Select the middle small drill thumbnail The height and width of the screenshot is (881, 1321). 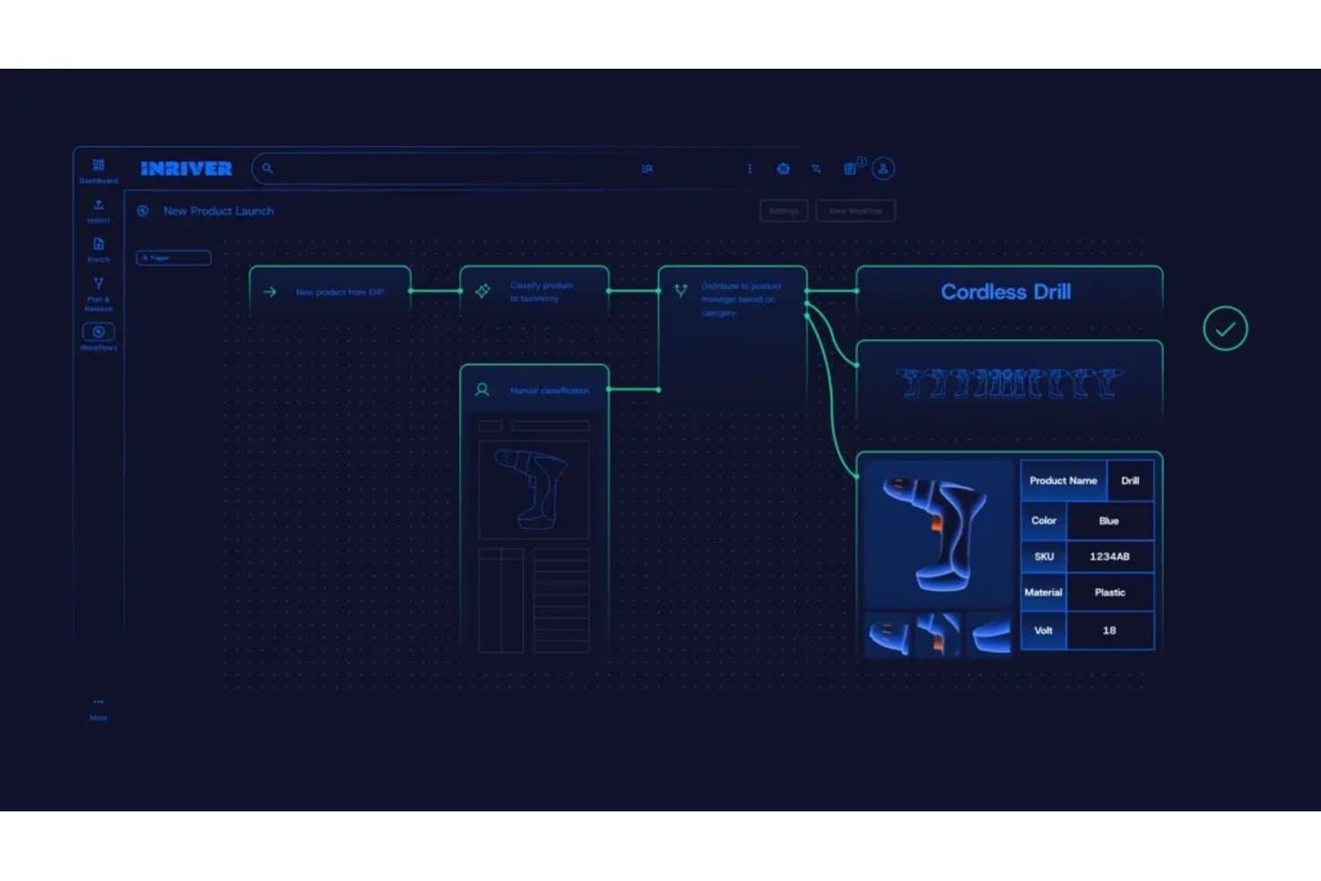(938, 634)
